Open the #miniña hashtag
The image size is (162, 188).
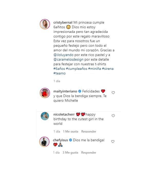(x=95, y=69)
